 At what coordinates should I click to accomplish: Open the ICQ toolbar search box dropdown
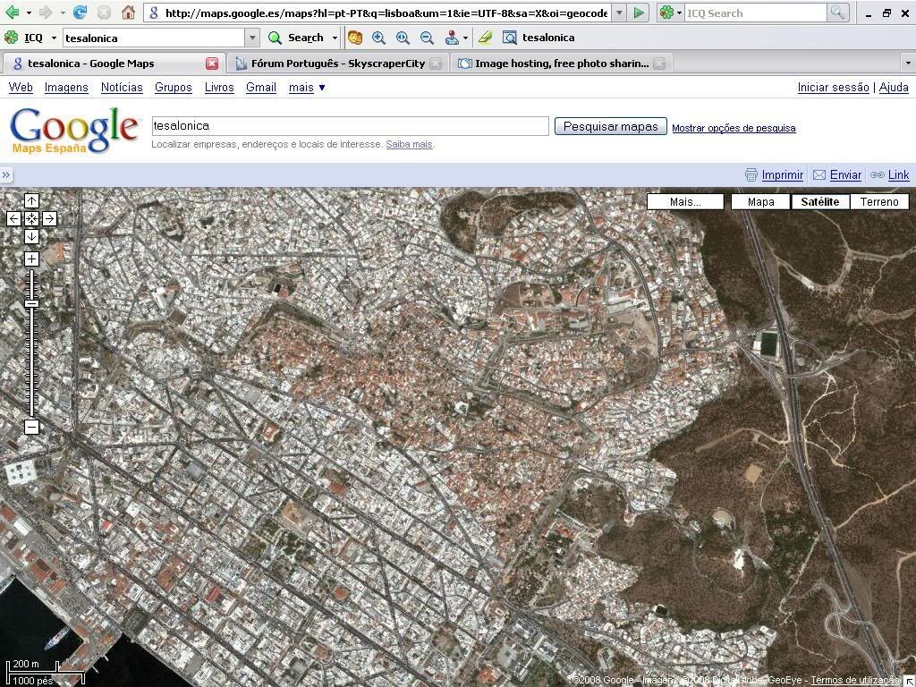pos(252,38)
